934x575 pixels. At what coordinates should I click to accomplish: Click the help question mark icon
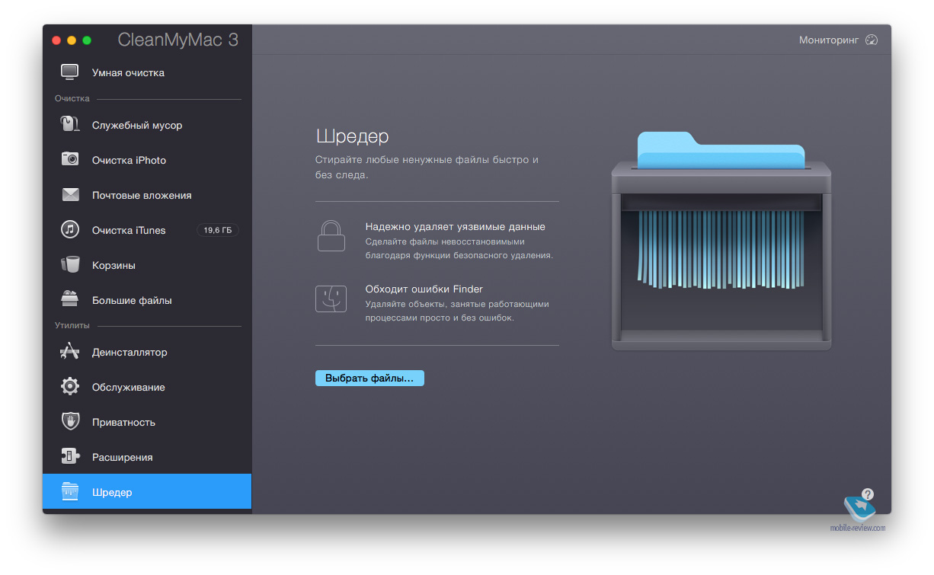click(868, 494)
